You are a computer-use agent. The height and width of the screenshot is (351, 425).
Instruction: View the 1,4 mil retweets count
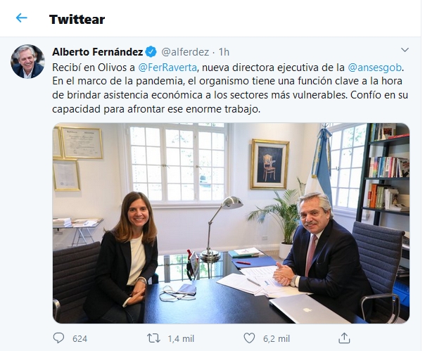181,338
